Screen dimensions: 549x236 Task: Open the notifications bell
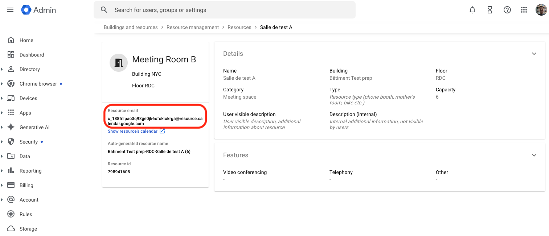coord(472,10)
